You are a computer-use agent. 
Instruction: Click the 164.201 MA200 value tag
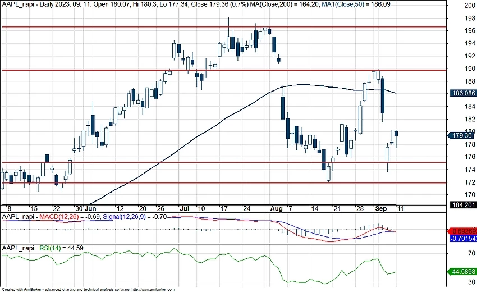[x=463, y=205]
